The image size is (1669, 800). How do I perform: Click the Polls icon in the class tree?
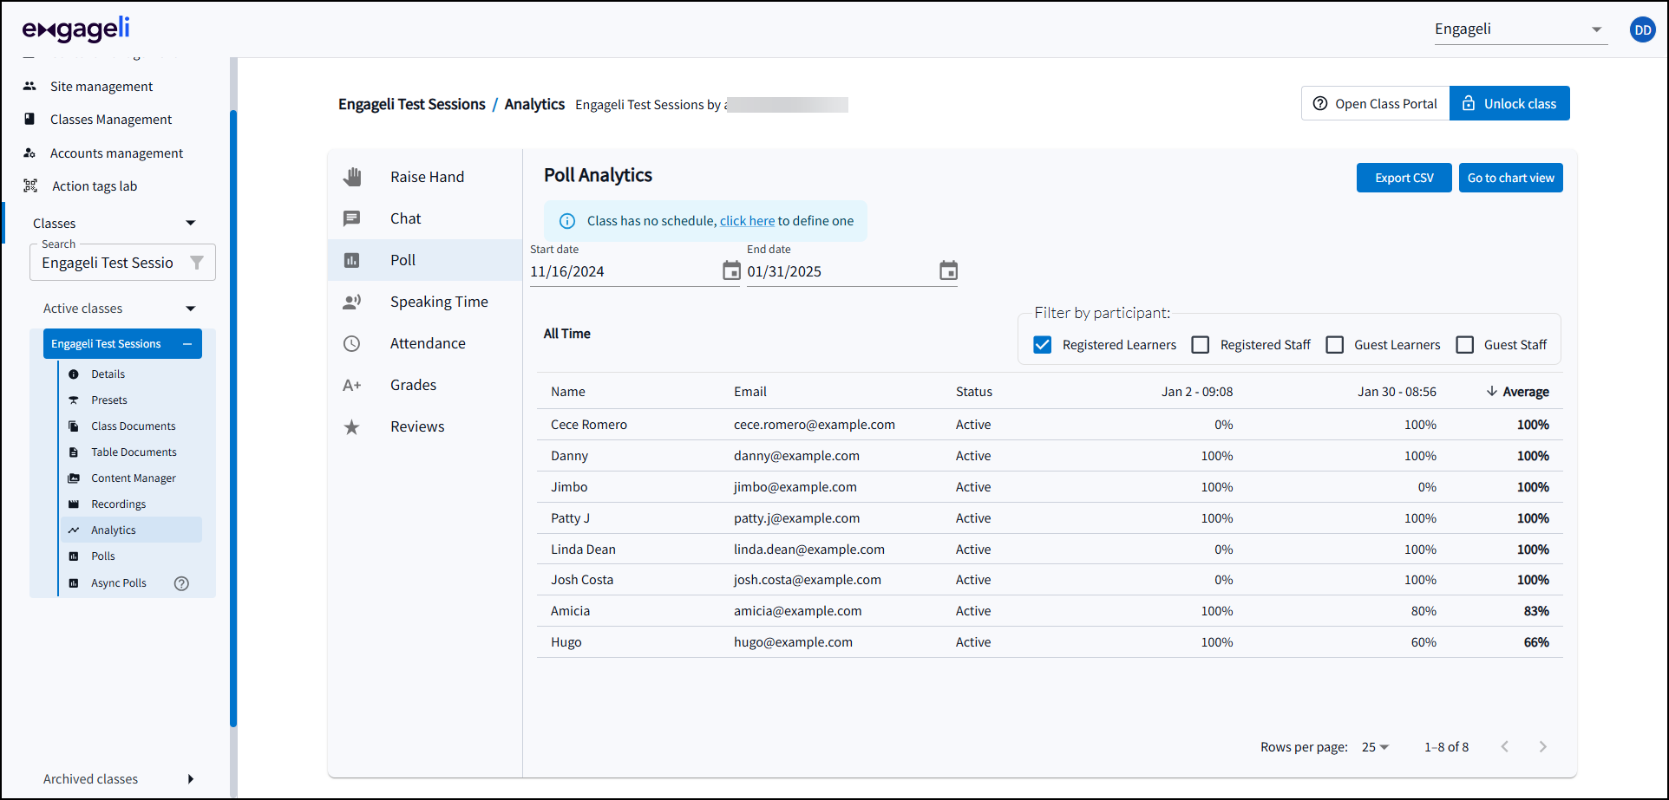pyautogui.click(x=74, y=556)
